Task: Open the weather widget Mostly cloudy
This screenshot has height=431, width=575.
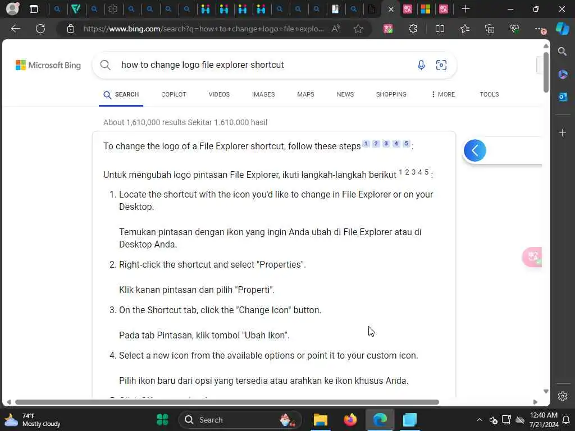Action: tap(32, 420)
